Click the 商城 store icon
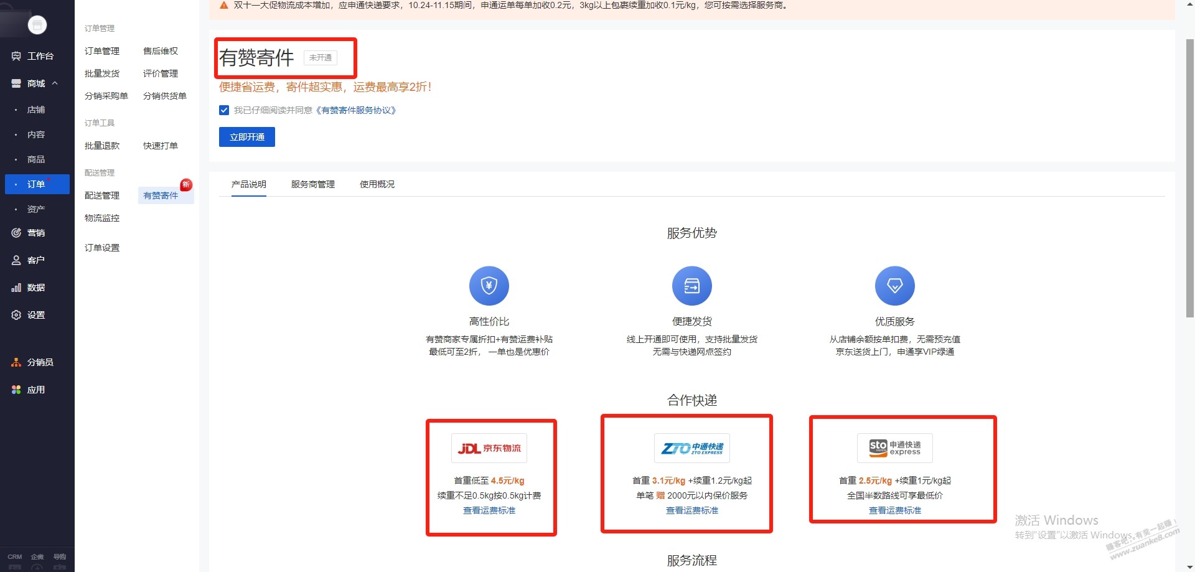1195x572 pixels. (16, 83)
